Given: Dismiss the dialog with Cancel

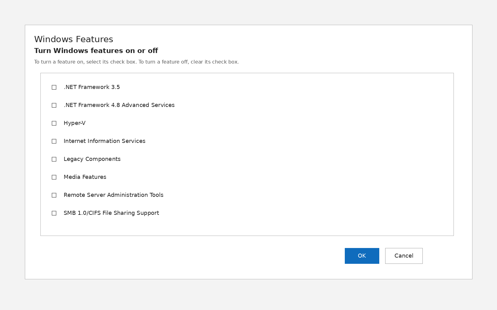Looking at the screenshot, I should click(x=404, y=256).
